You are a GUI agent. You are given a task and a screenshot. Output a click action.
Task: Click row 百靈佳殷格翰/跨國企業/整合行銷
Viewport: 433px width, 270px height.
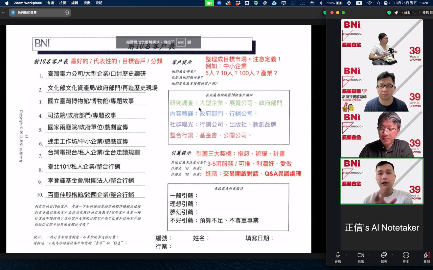(x=90, y=195)
